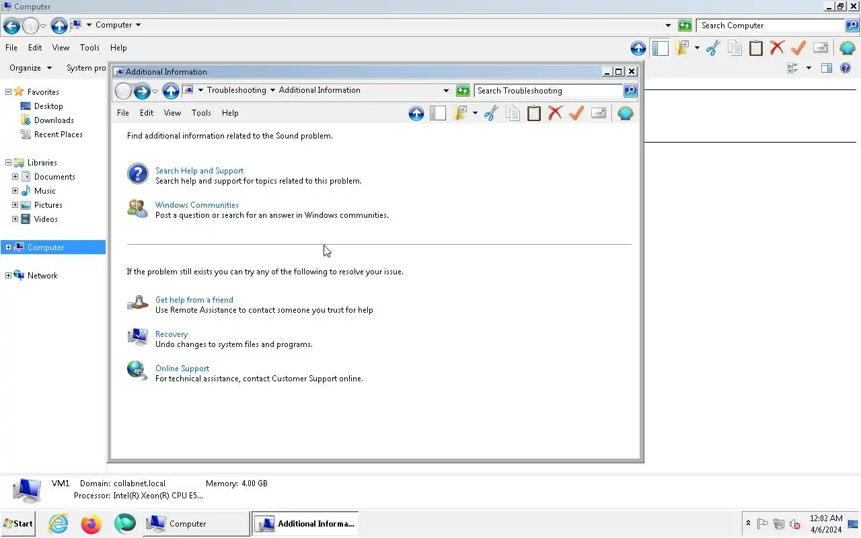Click red X Delete icon in Additional Information toolbar
This screenshot has width=861, height=538.
click(x=555, y=114)
